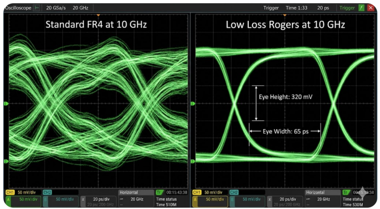The height and width of the screenshot is (209, 380).
Task: Click the Low Loss Rogers at 10 GHz title
Action: pyautogui.click(x=285, y=25)
